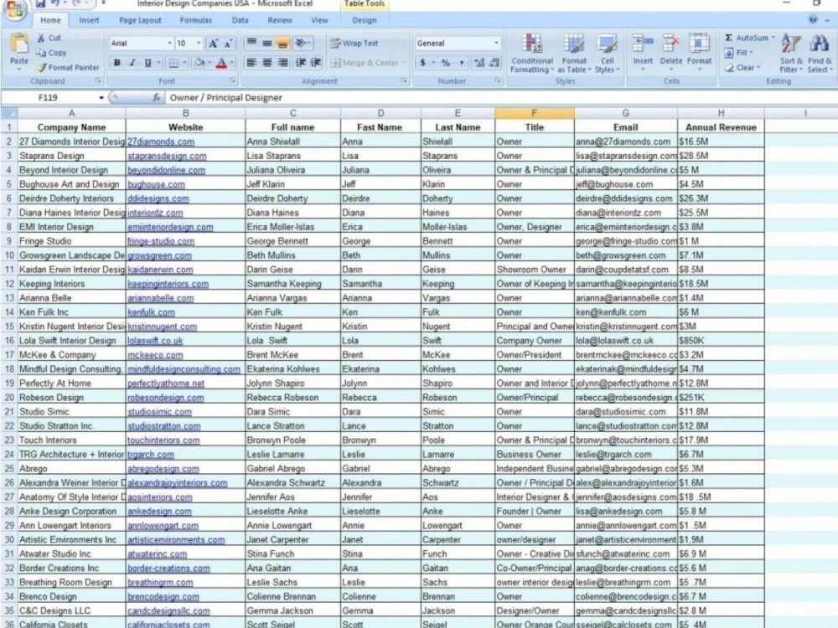Image resolution: width=838 pixels, height=628 pixels.
Task: Open the Arial font name dropdown
Action: pyautogui.click(x=169, y=44)
